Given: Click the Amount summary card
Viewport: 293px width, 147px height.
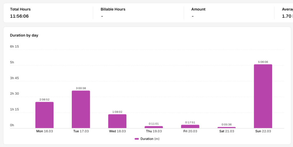Looking at the screenshot, I should [x=229, y=13].
